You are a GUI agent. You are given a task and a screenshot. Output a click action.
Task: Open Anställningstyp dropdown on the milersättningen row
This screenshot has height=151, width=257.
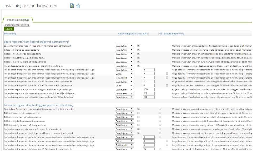[124, 97]
